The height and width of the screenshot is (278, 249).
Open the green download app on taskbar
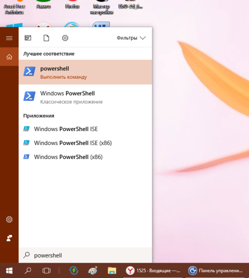[74, 271]
